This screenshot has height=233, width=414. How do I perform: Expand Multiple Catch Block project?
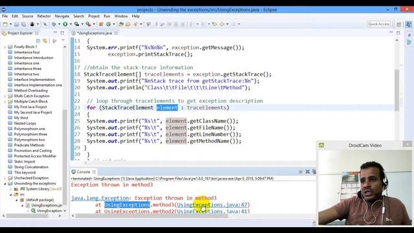(5, 102)
